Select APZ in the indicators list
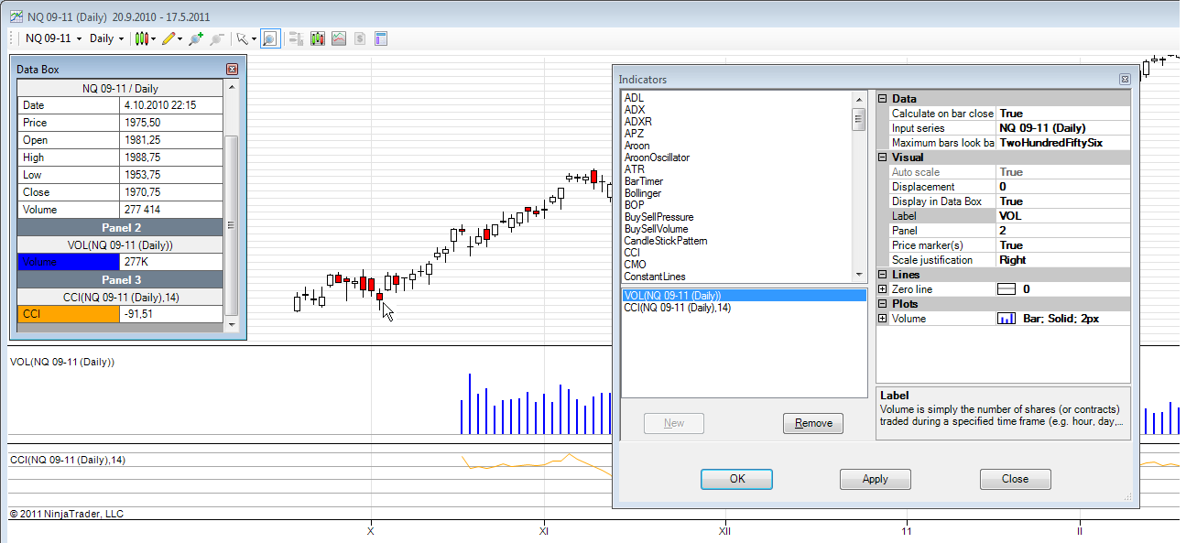 coord(634,134)
